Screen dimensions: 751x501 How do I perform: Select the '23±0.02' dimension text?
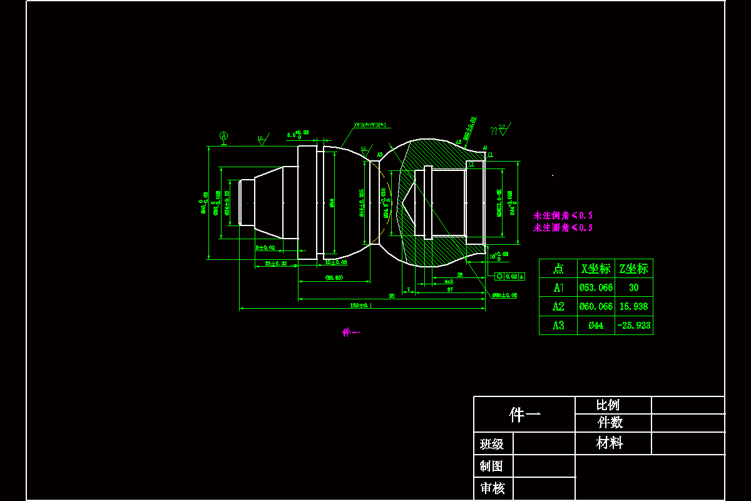click(276, 264)
